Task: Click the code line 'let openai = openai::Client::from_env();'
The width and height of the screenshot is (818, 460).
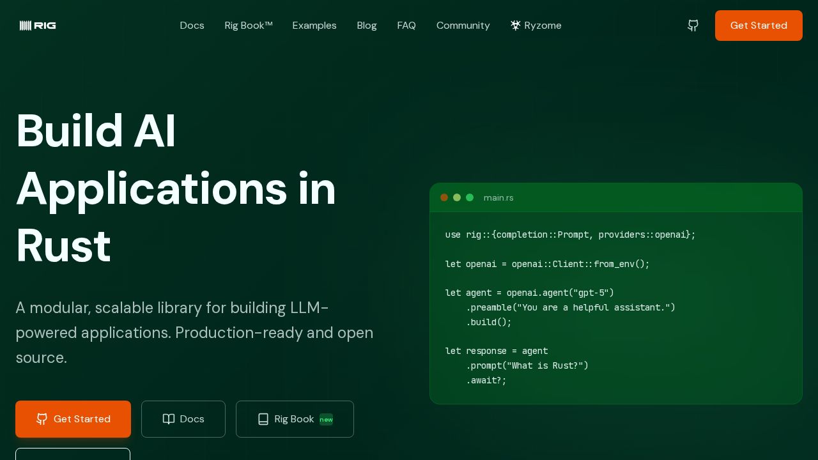Action: click(x=548, y=264)
